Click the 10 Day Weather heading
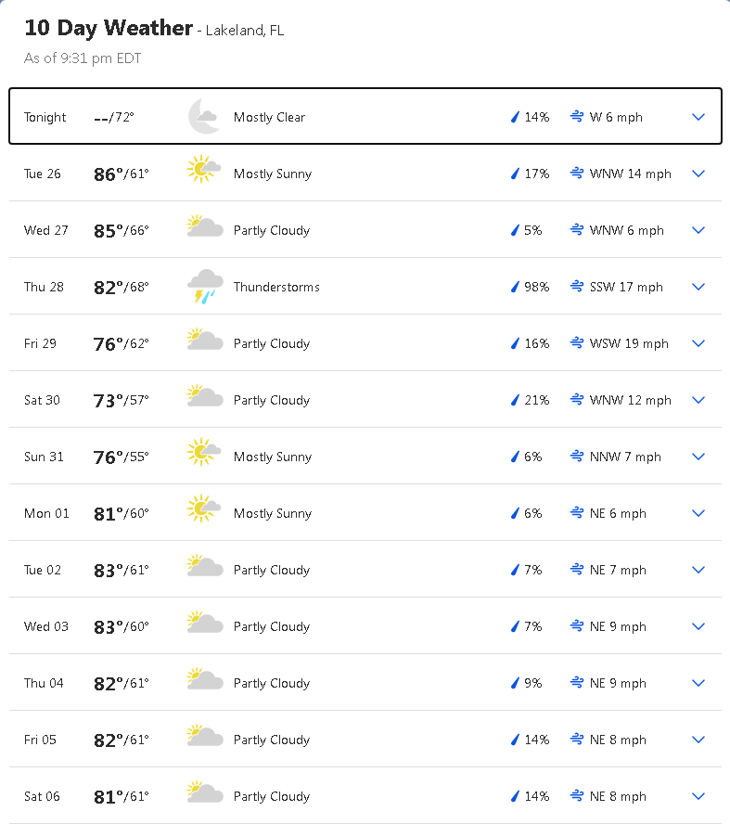Viewport: 730px width, 824px height. coord(109,28)
